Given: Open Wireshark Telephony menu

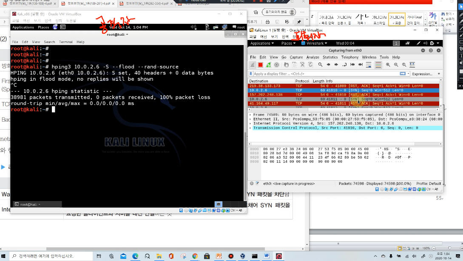Looking at the screenshot, I should (x=350, y=57).
